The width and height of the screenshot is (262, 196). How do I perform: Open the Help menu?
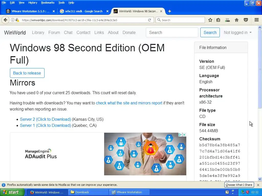(x=71, y=3)
